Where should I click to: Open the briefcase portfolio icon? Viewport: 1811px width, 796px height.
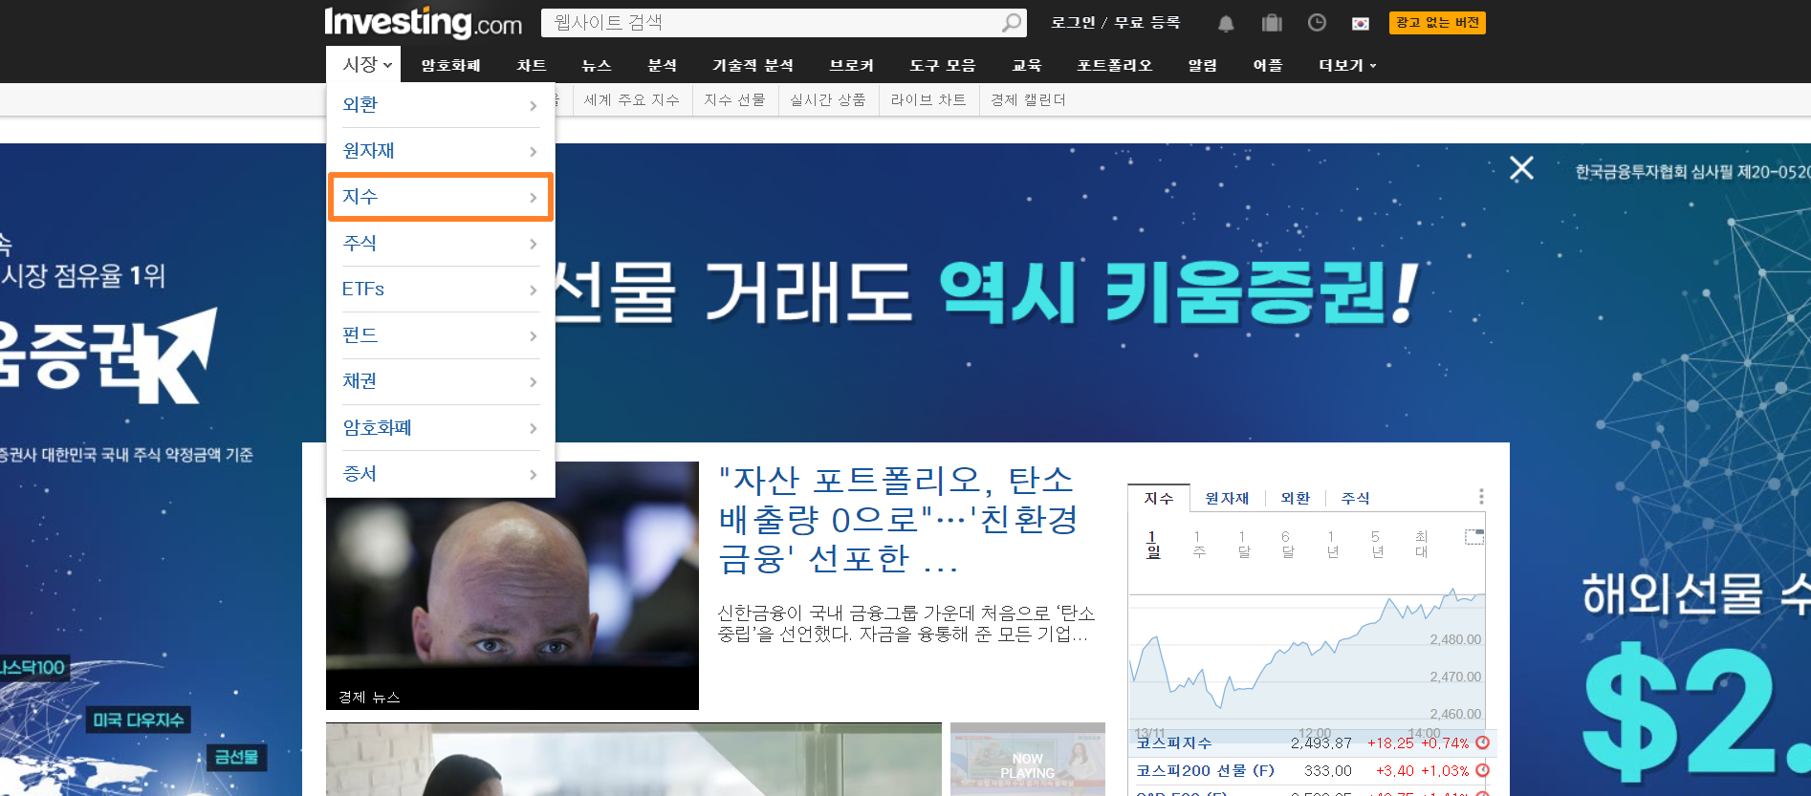(x=1272, y=23)
